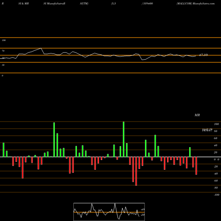
Task: Click the MR label above the histogram
Action: click(197, 115)
